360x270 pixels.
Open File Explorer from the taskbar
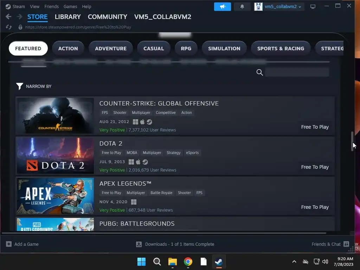172,262
